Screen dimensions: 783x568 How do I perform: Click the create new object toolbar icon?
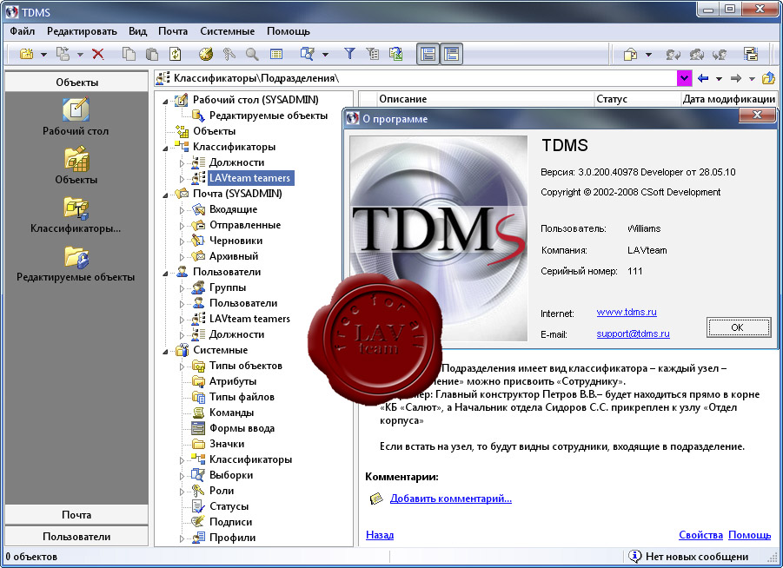click(x=26, y=53)
